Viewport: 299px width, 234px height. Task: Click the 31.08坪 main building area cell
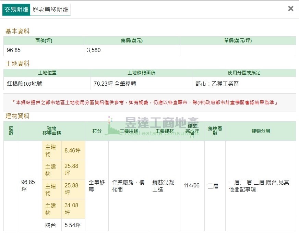click(x=73, y=209)
